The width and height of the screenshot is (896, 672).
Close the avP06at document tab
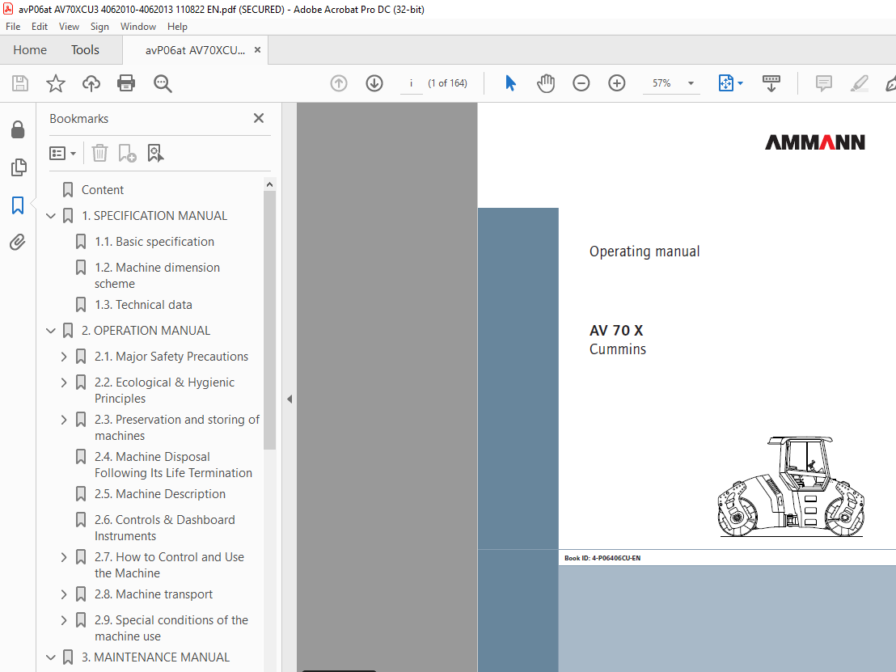[x=258, y=50]
